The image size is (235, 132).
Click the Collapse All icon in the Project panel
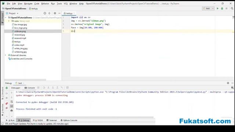49,13
